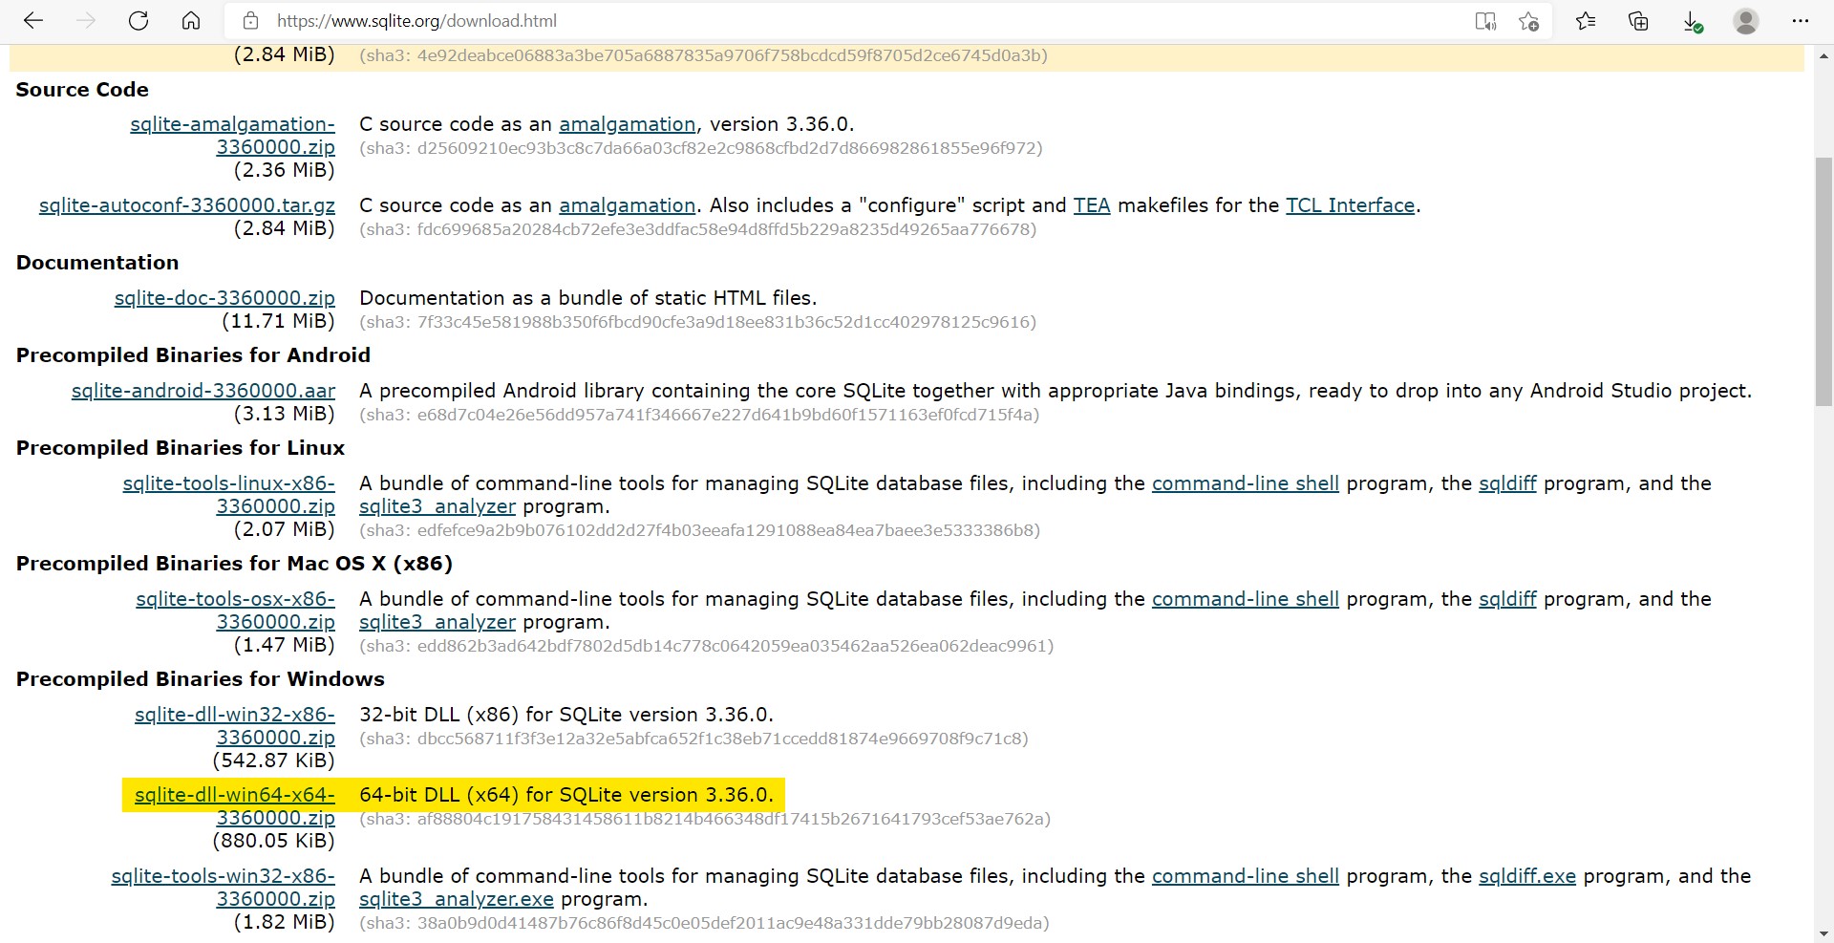Follow the TEA link
Image resolution: width=1834 pixels, height=943 pixels.
point(1092,205)
